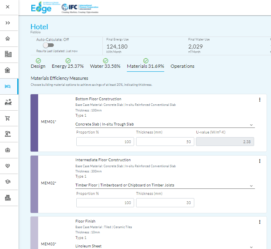Select the education graduation cap icon
This screenshot has height=249, width=271.
[8, 182]
